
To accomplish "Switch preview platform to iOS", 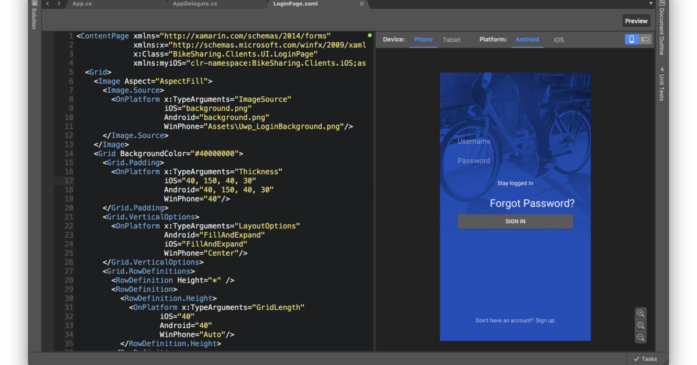I will click(x=558, y=40).
